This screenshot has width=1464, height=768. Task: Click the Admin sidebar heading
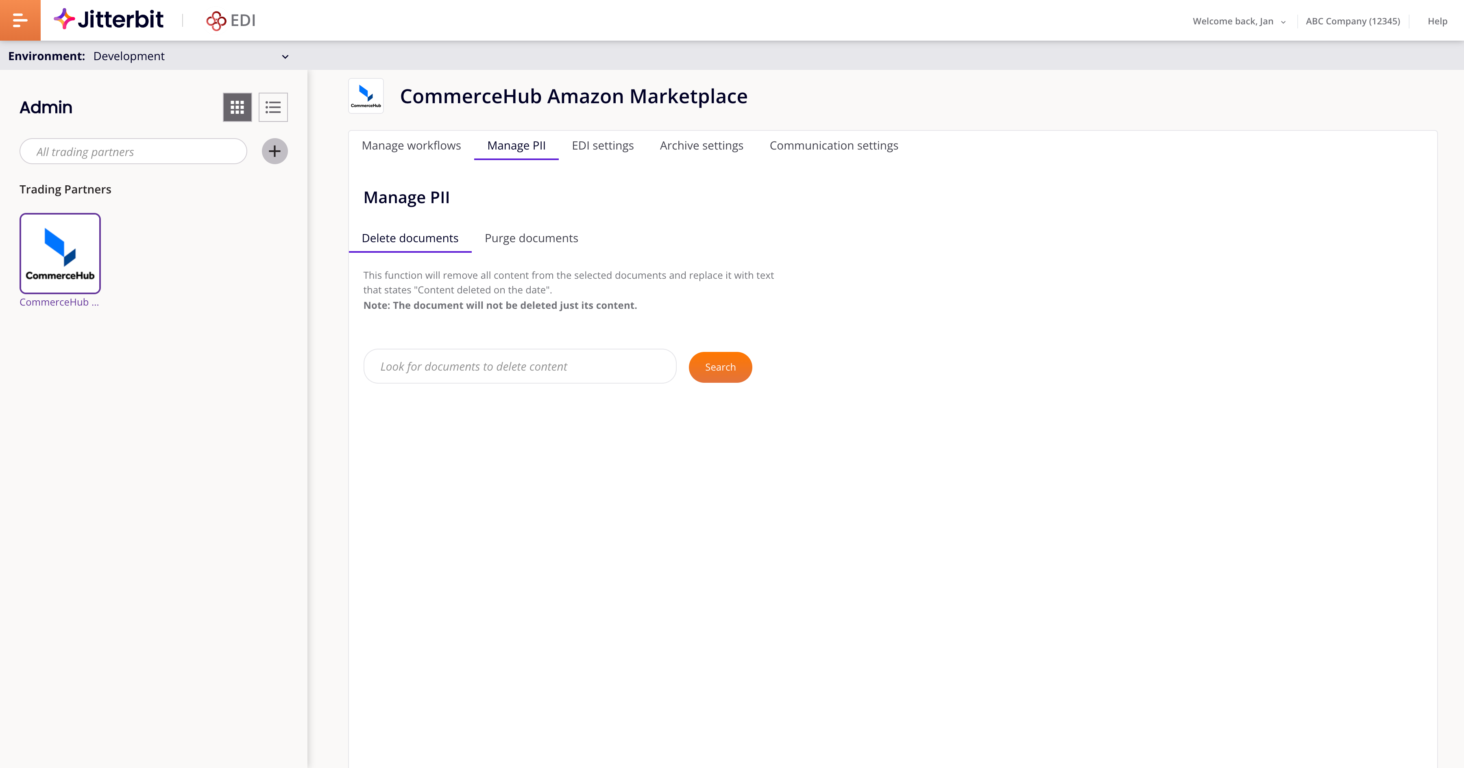coord(46,107)
